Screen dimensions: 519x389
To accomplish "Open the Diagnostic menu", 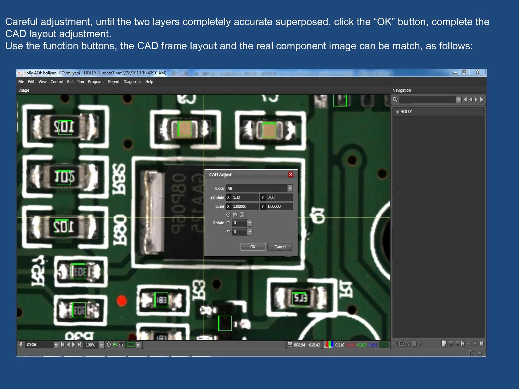I will pos(132,82).
